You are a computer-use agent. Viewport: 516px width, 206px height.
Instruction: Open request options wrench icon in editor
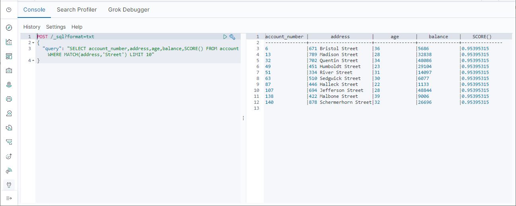(x=233, y=37)
